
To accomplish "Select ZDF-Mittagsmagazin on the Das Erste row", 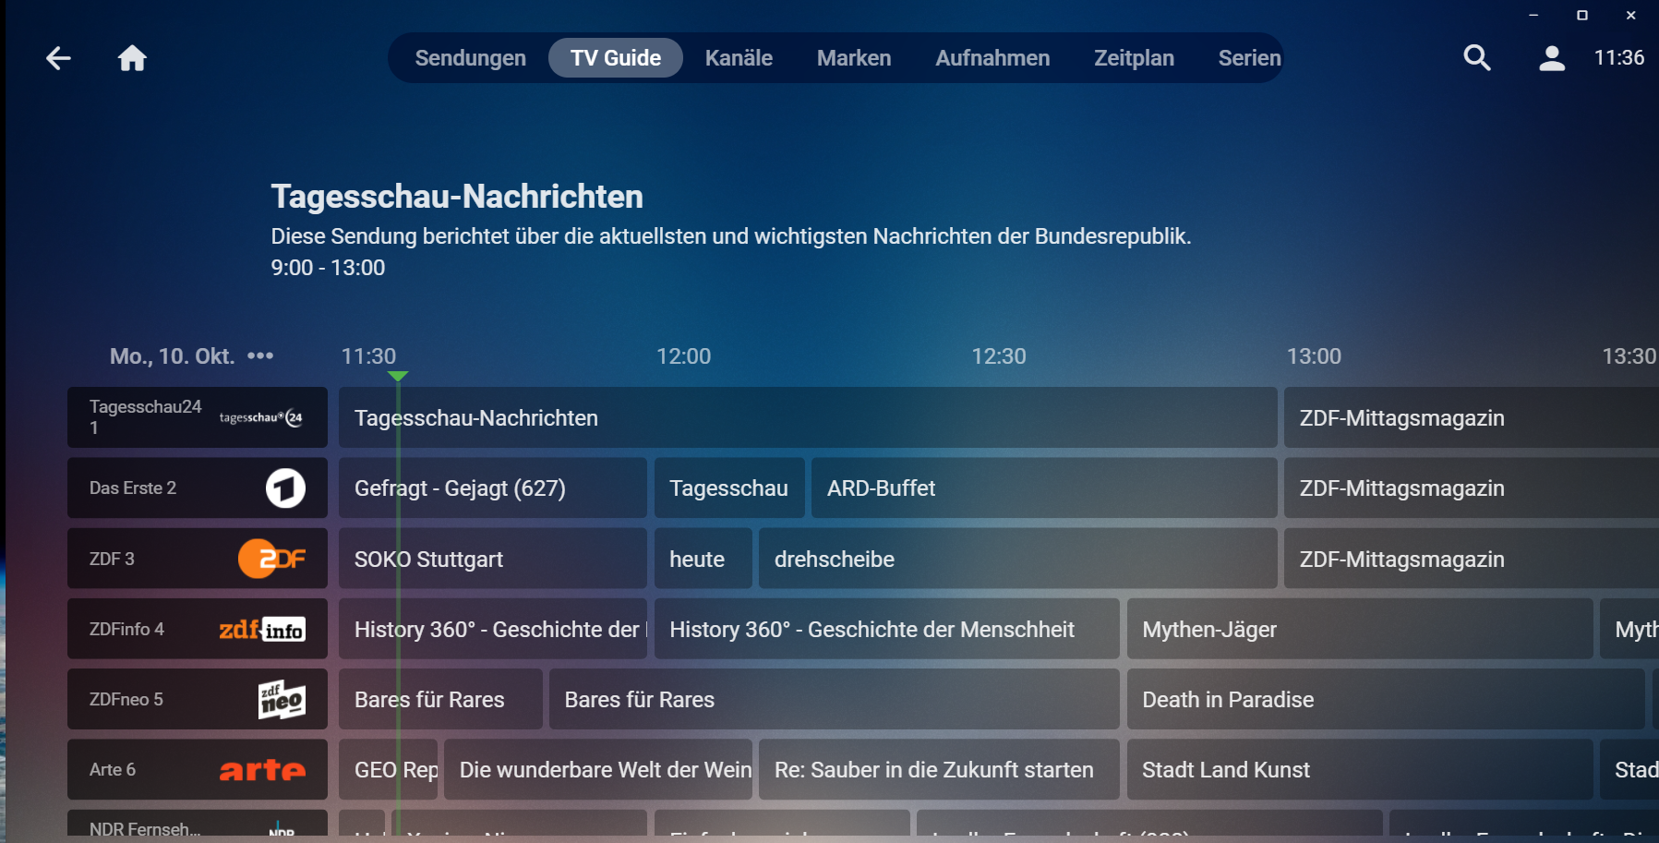I will 1472,488.
